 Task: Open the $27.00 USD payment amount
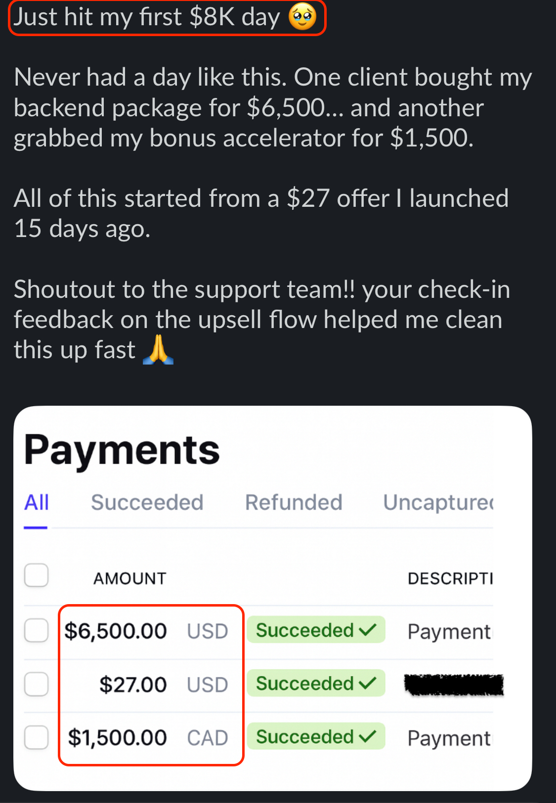[x=133, y=685]
